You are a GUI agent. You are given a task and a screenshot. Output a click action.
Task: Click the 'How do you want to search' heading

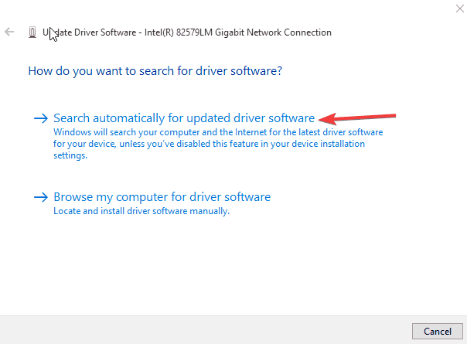(155, 71)
